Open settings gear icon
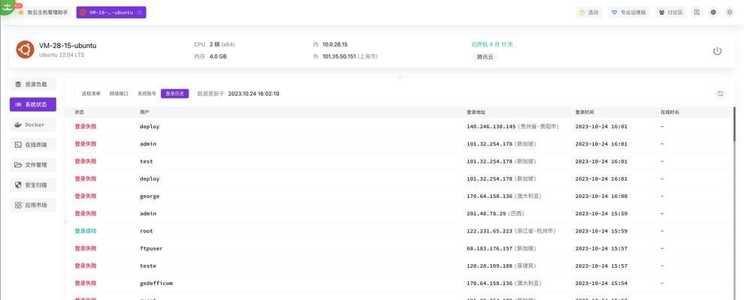Screen dimensions: 744x300 [713, 13]
